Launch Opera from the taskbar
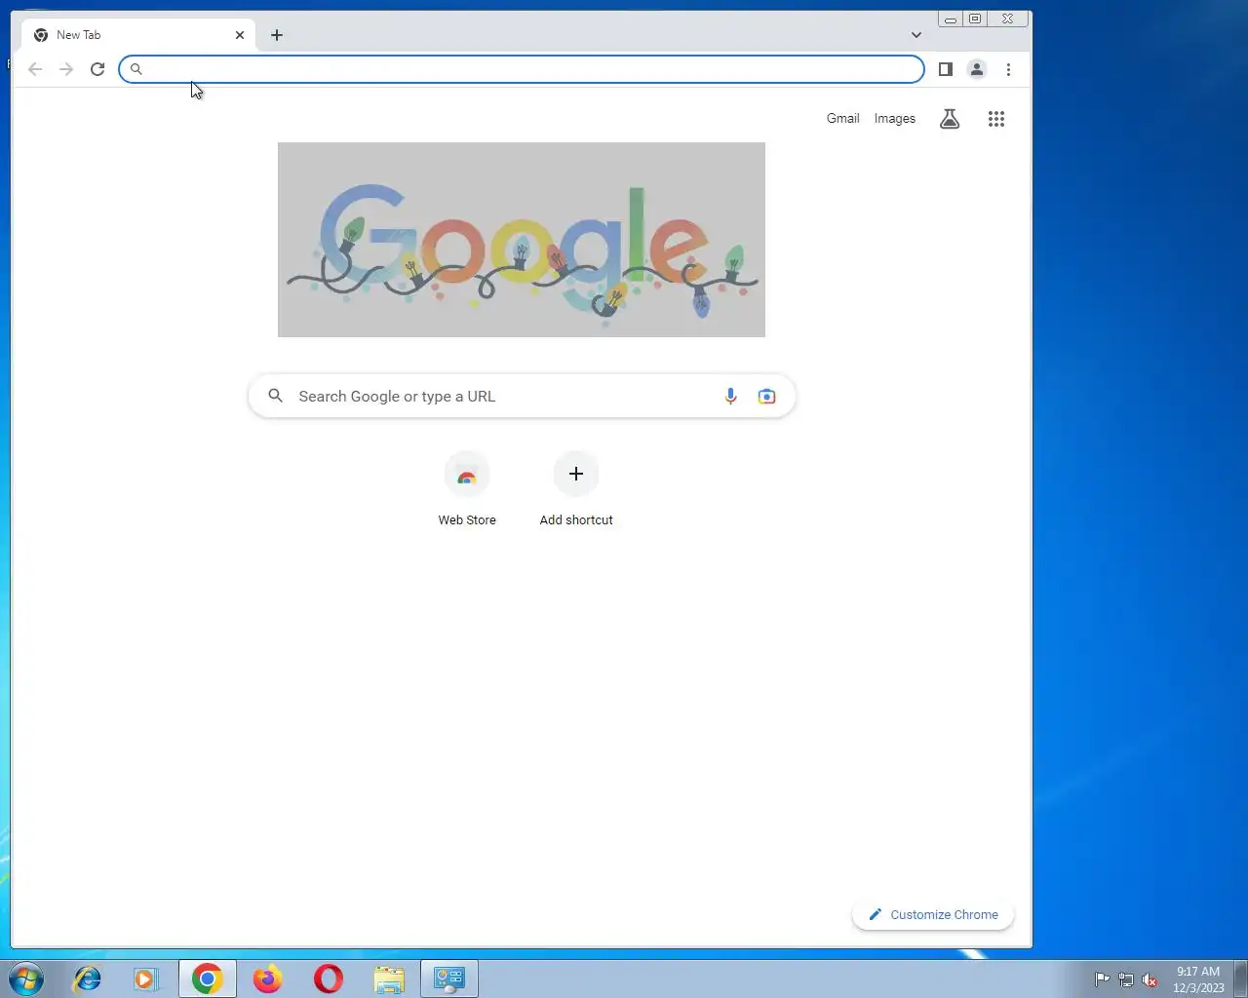 [x=329, y=979]
